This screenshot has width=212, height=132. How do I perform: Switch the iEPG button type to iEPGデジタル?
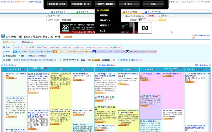click(96, 60)
